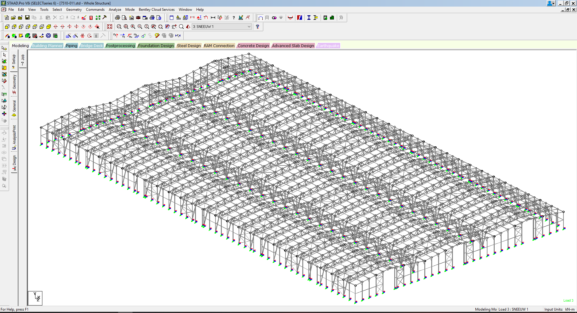Open Print Preview icon

[x=124, y=18]
